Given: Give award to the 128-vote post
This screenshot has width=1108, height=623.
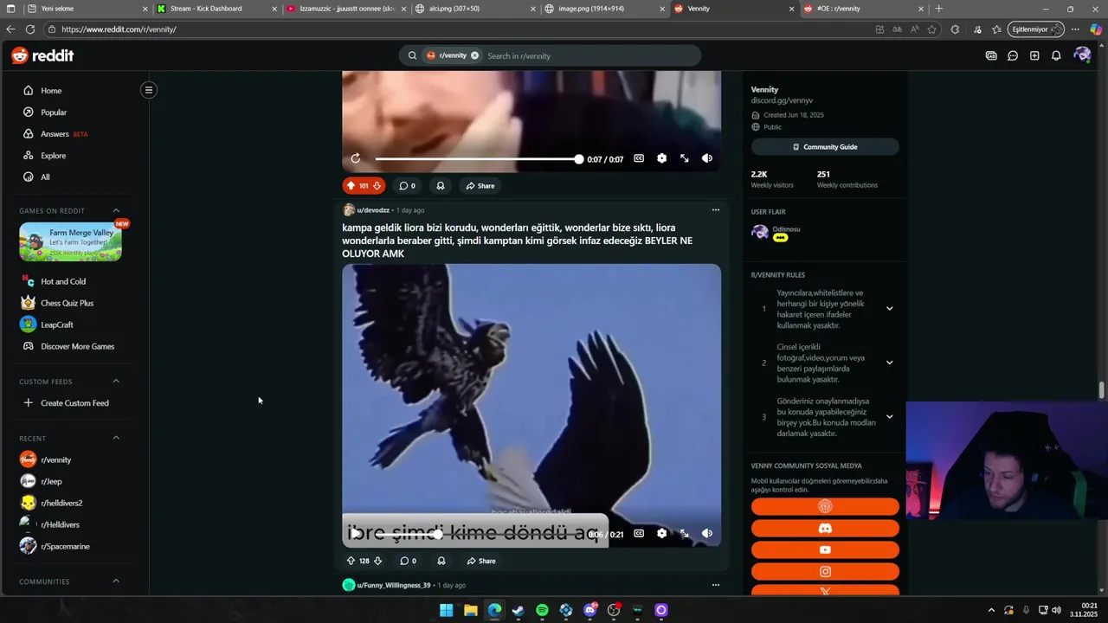Looking at the screenshot, I should point(441,561).
